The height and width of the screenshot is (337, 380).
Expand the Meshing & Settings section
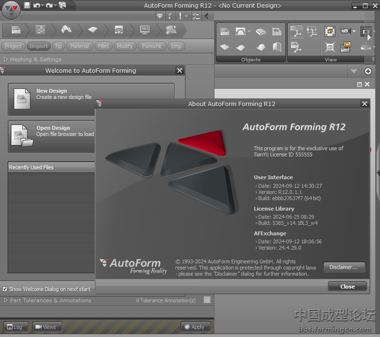[6, 59]
